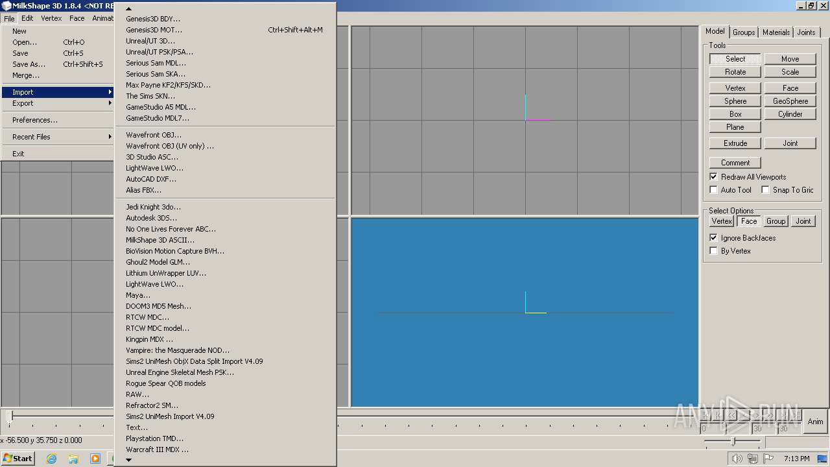
Task: Set select option to Joint
Action: [803, 221]
